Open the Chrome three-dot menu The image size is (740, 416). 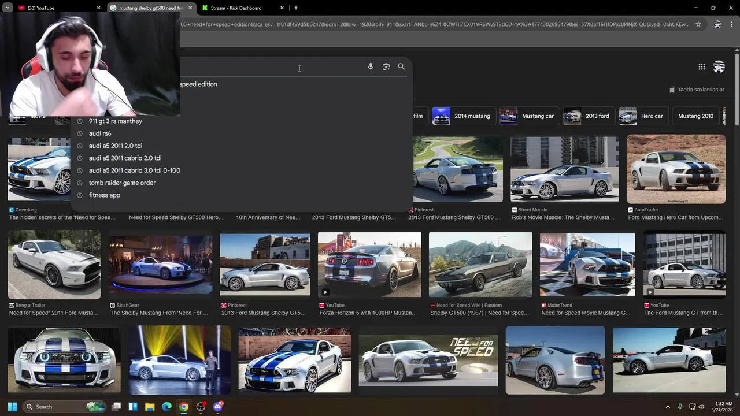tap(731, 24)
